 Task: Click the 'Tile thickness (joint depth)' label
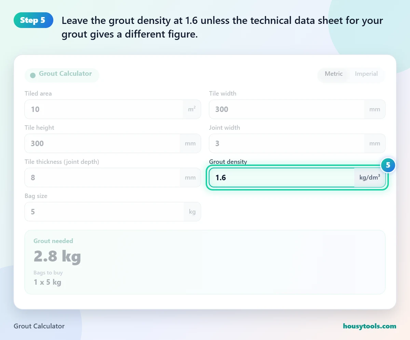coord(62,162)
